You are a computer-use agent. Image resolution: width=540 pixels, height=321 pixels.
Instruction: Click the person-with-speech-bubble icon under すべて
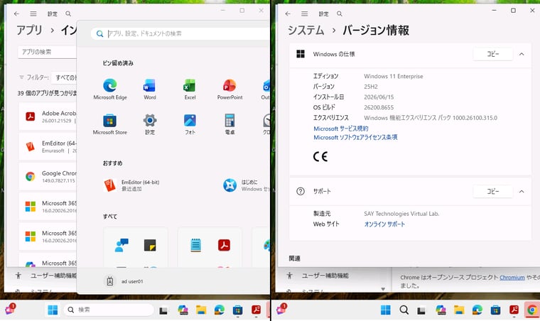tap(121, 245)
